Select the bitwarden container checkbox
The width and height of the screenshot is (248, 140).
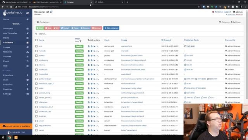click(x=36, y=102)
